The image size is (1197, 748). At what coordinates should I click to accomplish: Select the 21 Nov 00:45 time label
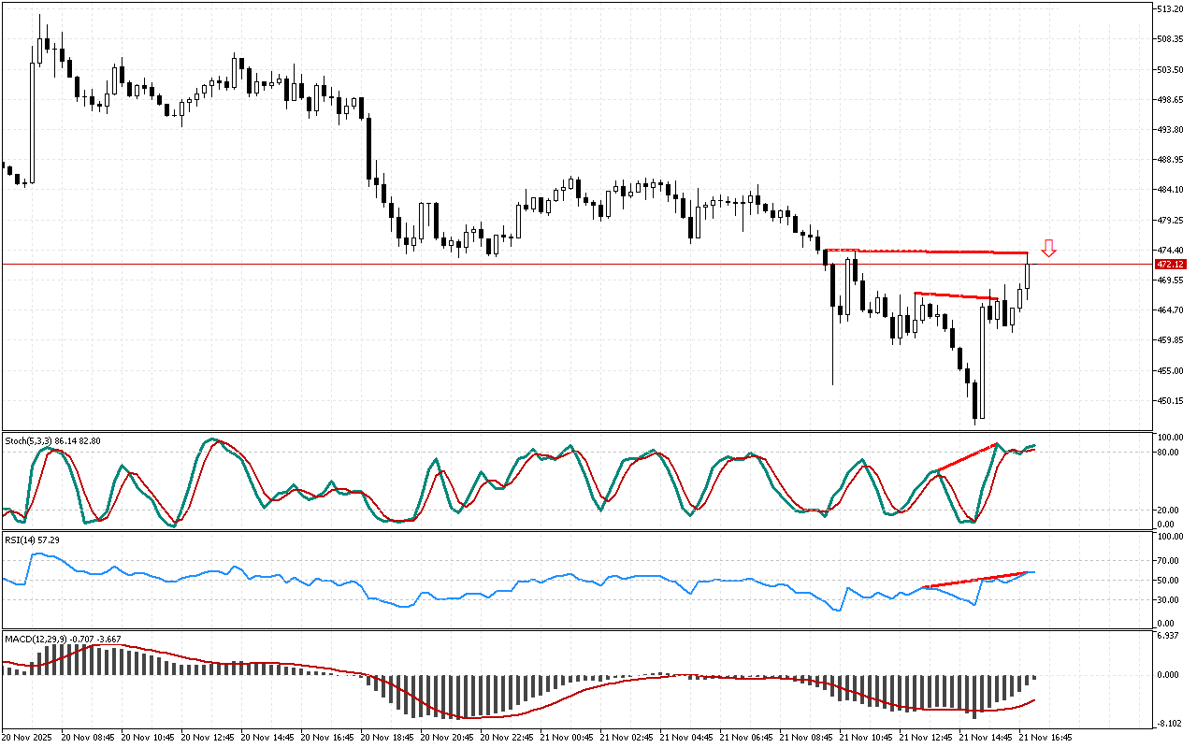[568, 737]
